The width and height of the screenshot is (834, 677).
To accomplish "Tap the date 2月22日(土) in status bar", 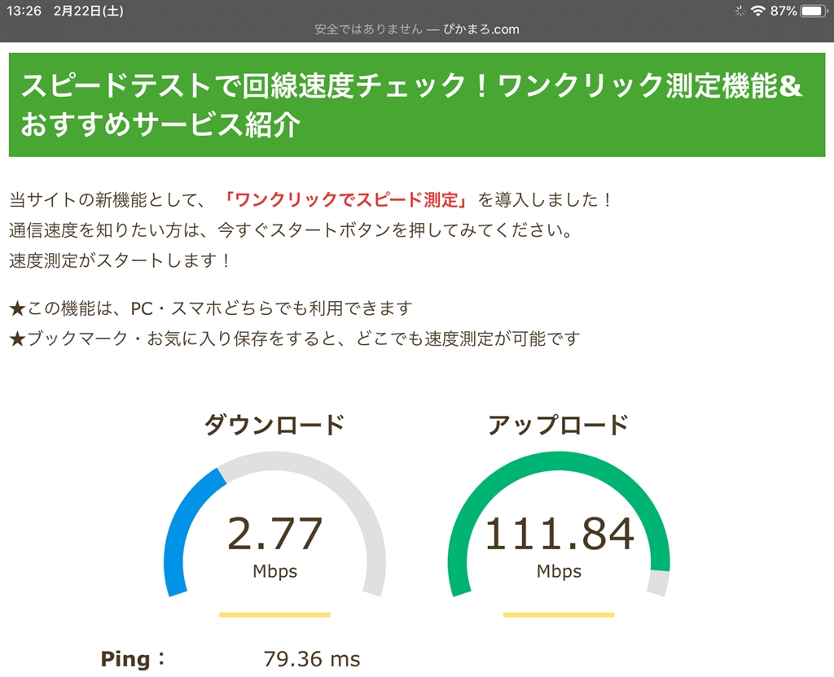I will click(89, 11).
